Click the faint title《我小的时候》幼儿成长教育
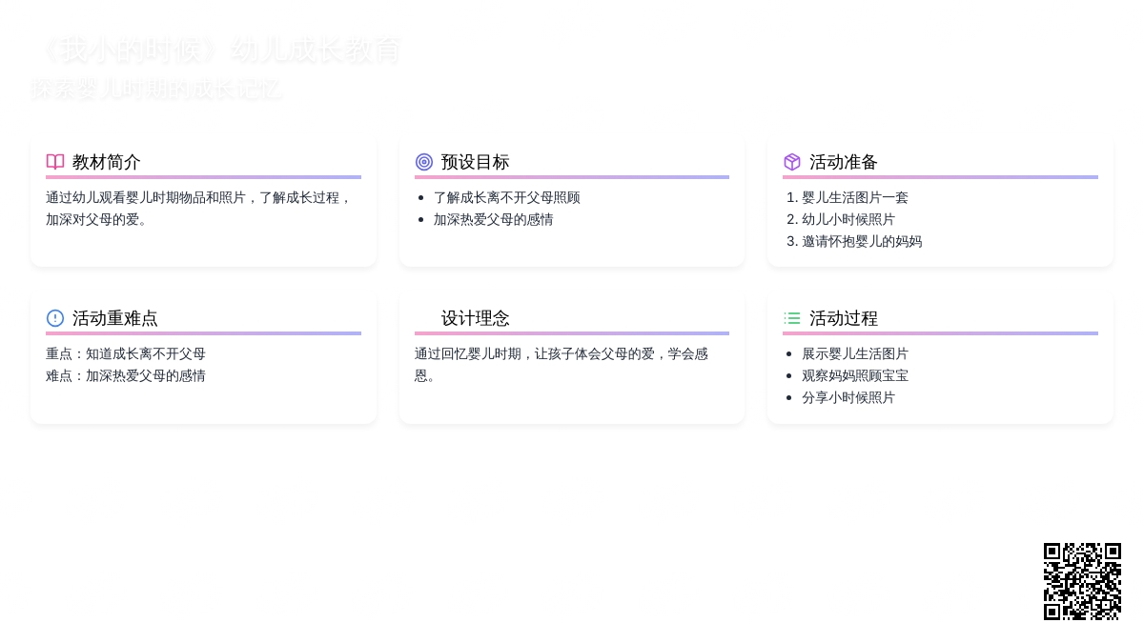The height and width of the screenshot is (643, 1144). 215,50
